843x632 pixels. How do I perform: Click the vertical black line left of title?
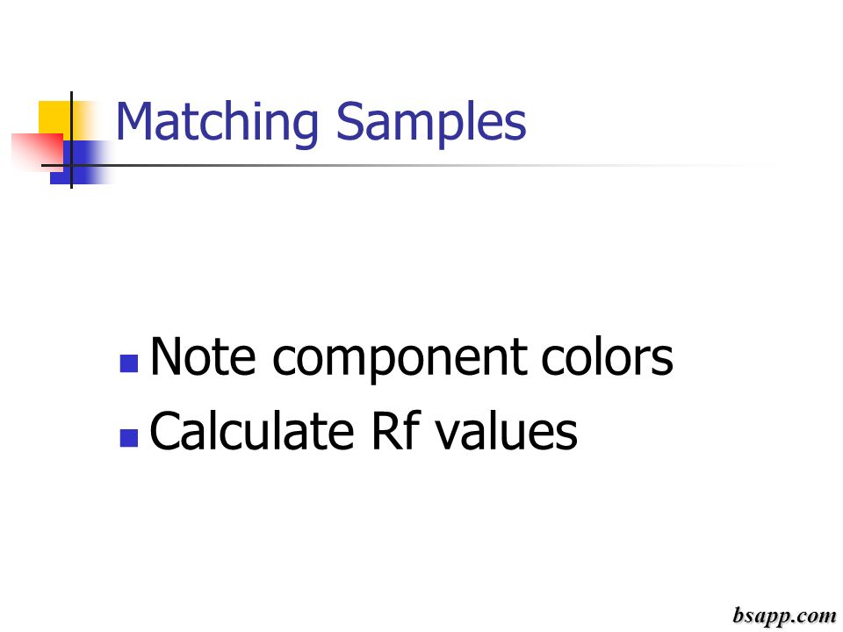71,140
